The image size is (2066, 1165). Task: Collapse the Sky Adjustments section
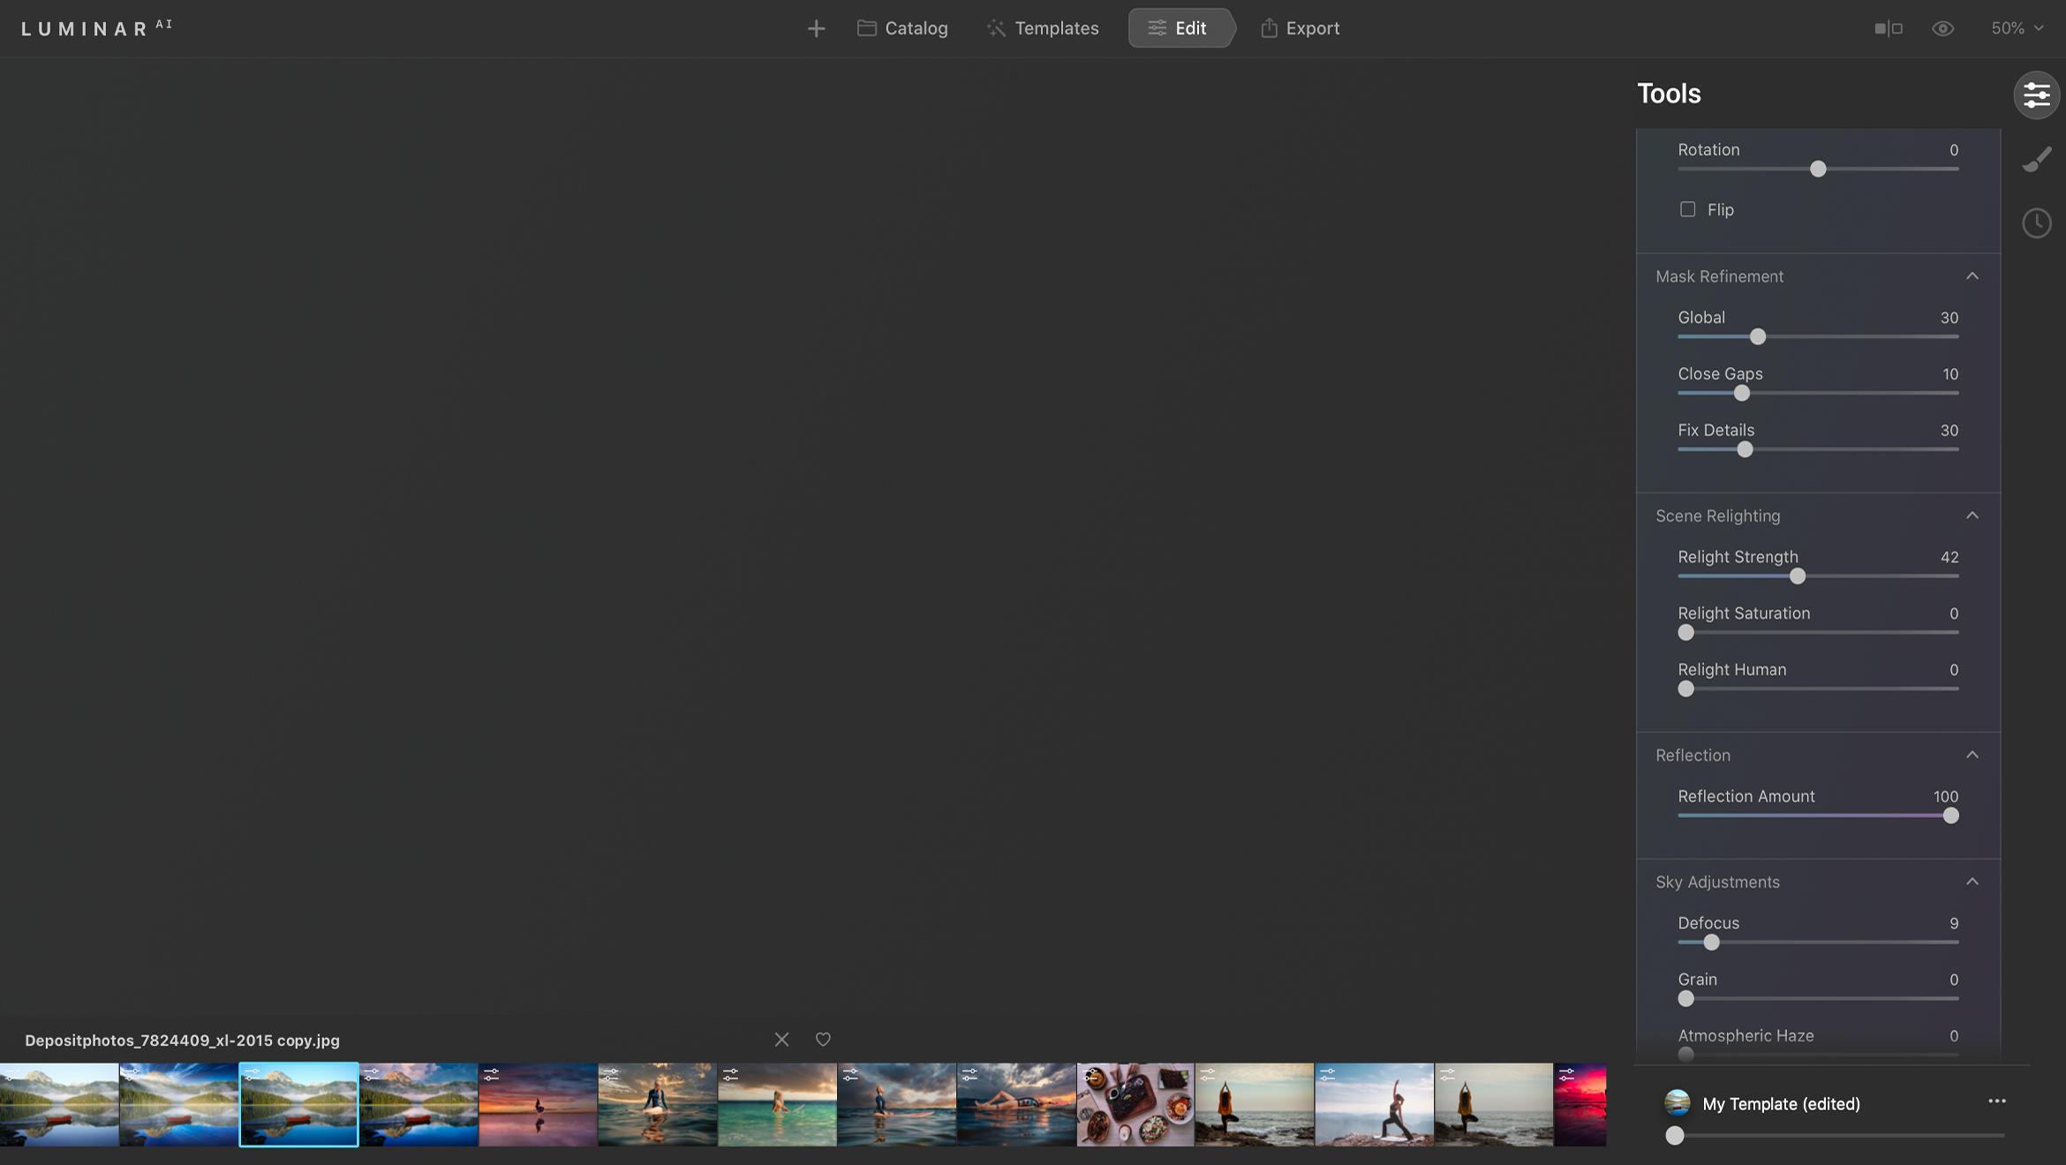click(x=1972, y=882)
